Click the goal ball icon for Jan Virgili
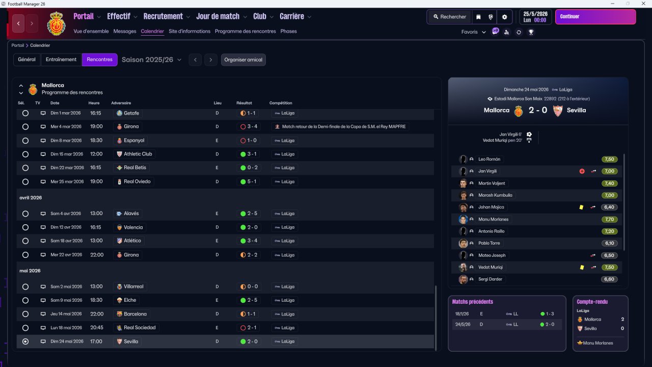 coord(529,135)
